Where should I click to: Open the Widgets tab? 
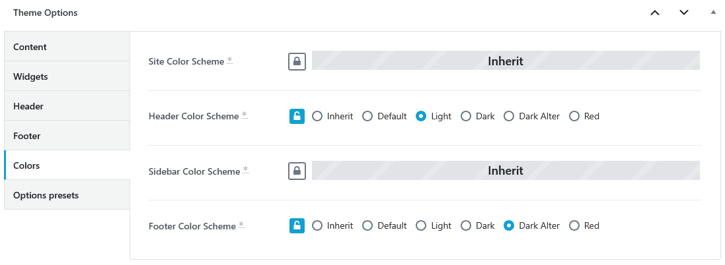coord(67,76)
